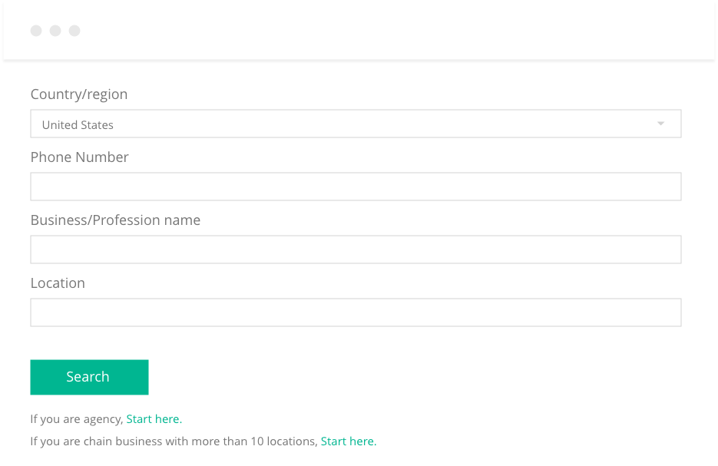Focus the Phone Number input field
This screenshot has height=466, width=718.
[356, 187]
